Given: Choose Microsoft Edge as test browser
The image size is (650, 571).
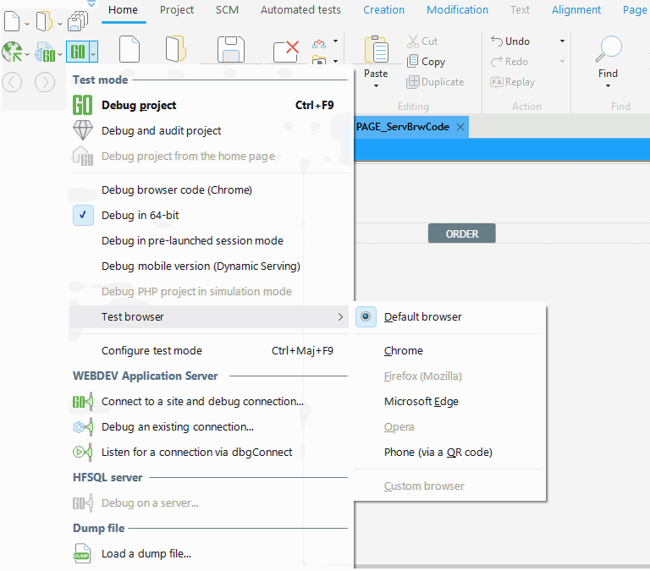Looking at the screenshot, I should [x=421, y=402].
